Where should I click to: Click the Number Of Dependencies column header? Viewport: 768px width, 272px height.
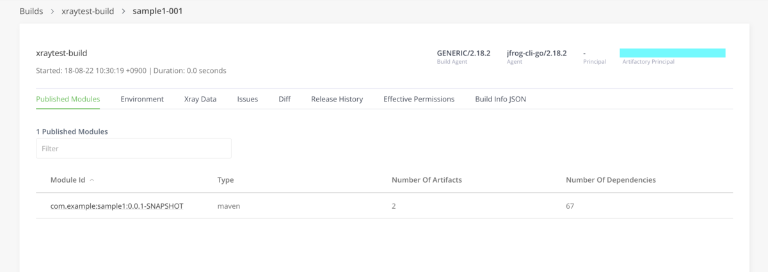point(611,180)
